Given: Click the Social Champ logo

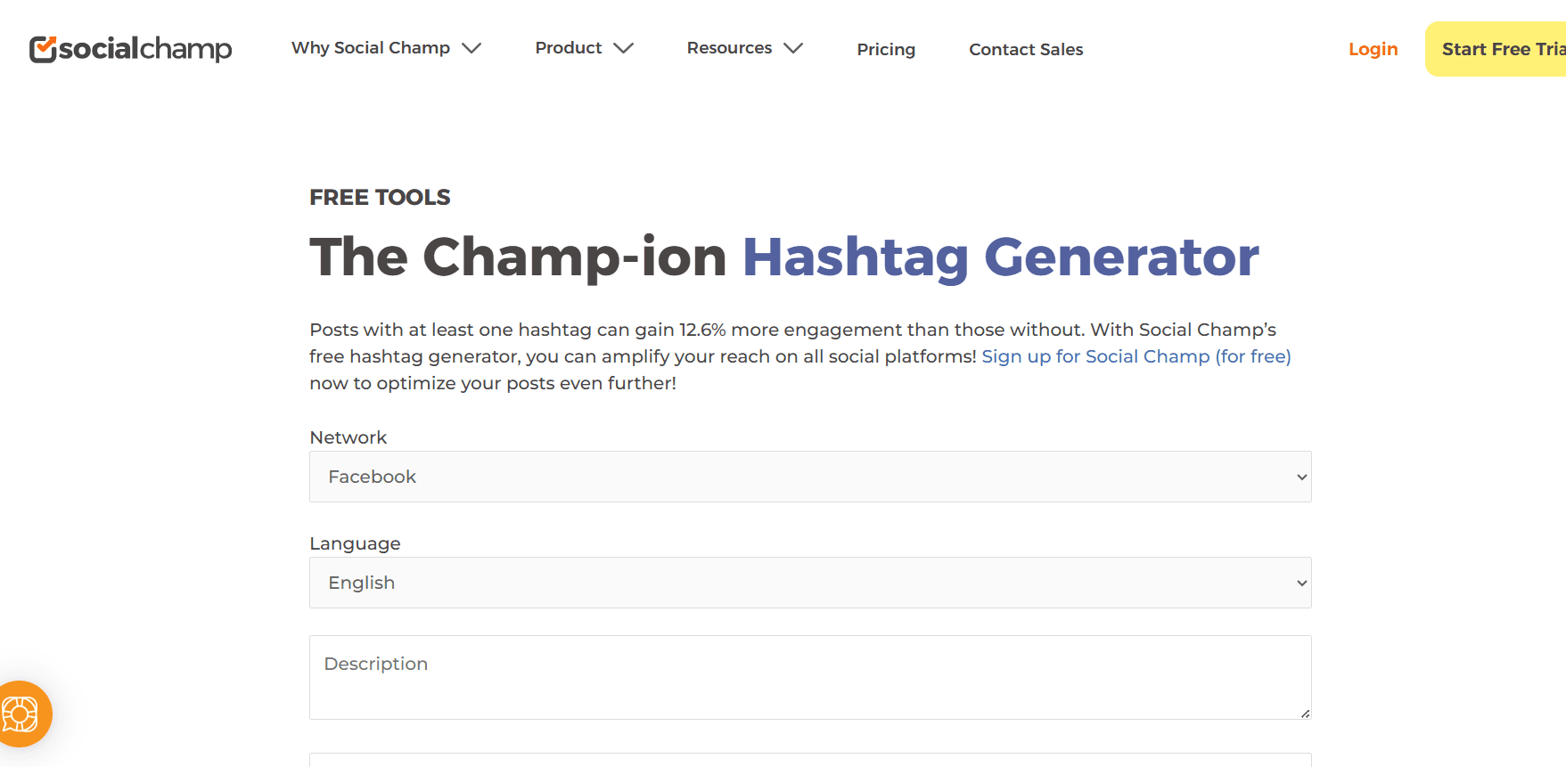Looking at the screenshot, I should point(130,50).
